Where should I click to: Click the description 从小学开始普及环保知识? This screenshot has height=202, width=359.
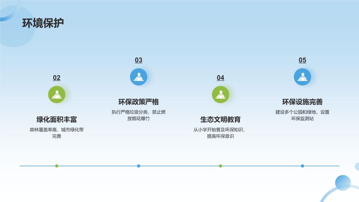pyautogui.click(x=219, y=130)
